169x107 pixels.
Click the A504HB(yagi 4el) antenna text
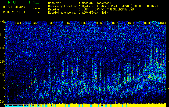[95, 13]
